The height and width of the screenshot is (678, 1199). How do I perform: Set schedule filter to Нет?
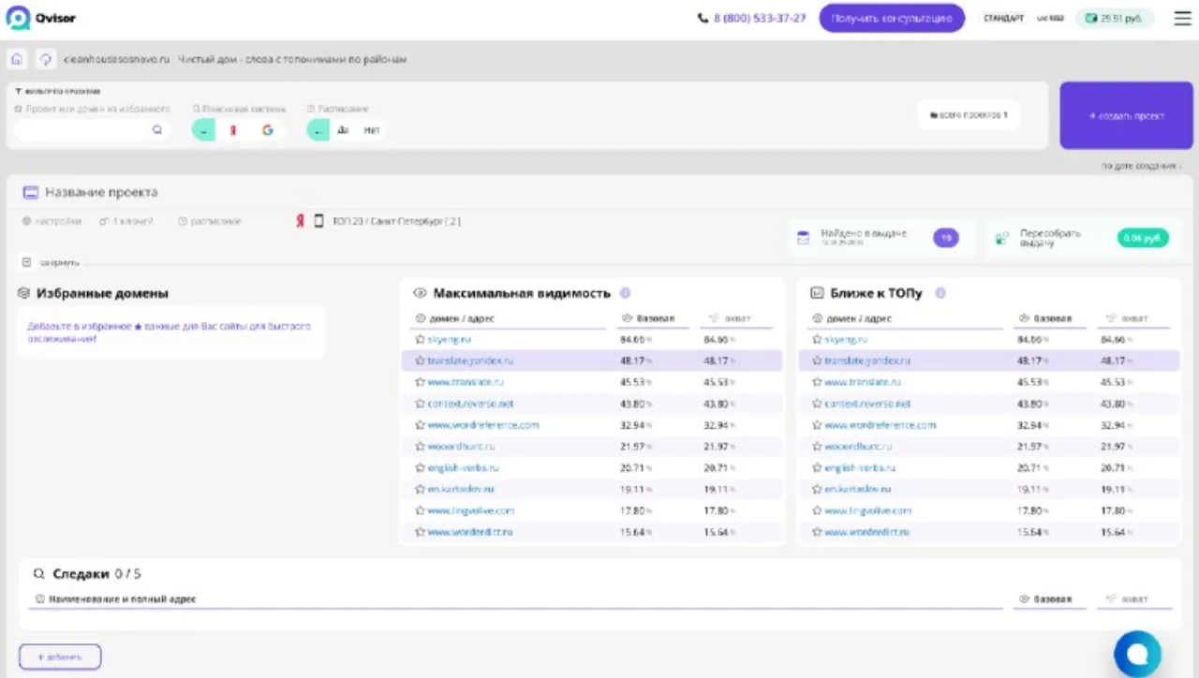pos(372,130)
